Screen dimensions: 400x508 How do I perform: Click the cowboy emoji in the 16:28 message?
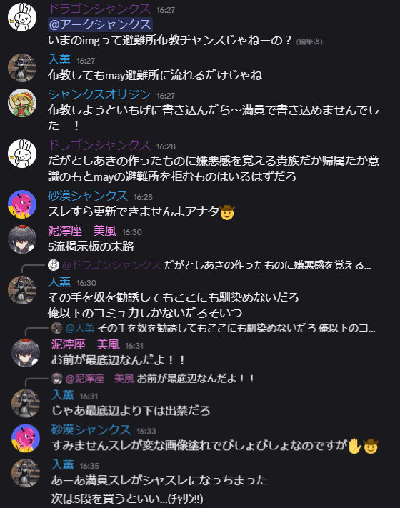click(226, 212)
